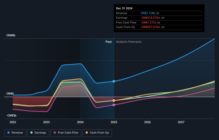Viewport: 219px width, 140px height.
Task: Click the 2023 x-axis label
Action: click(x=46, y=122)
